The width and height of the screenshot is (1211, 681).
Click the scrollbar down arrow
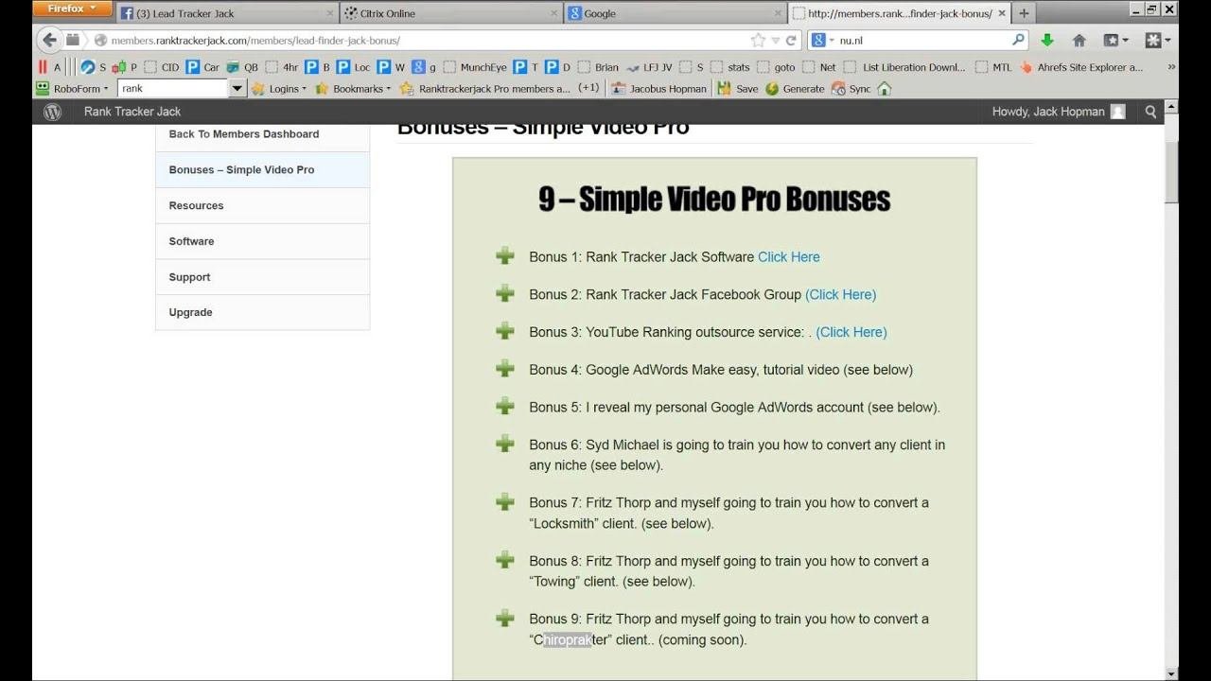click(x=1171, y=673)
